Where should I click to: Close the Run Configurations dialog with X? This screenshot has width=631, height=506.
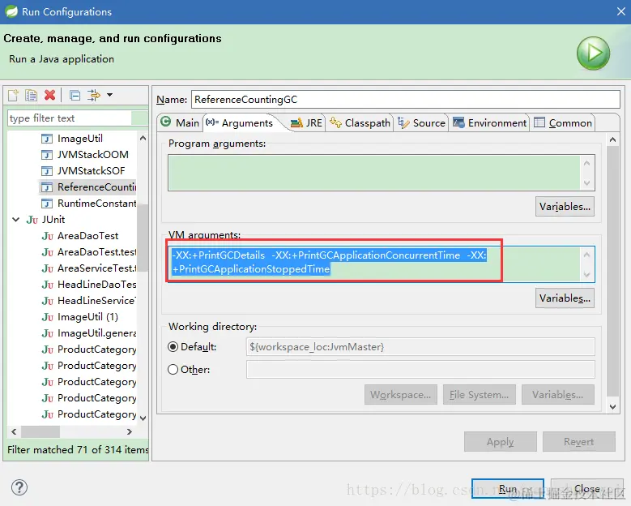(x=621, y=11)
